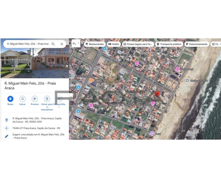Collapse the side panel arrow
This screenshot has width=221, height=178.
point(71,97)
